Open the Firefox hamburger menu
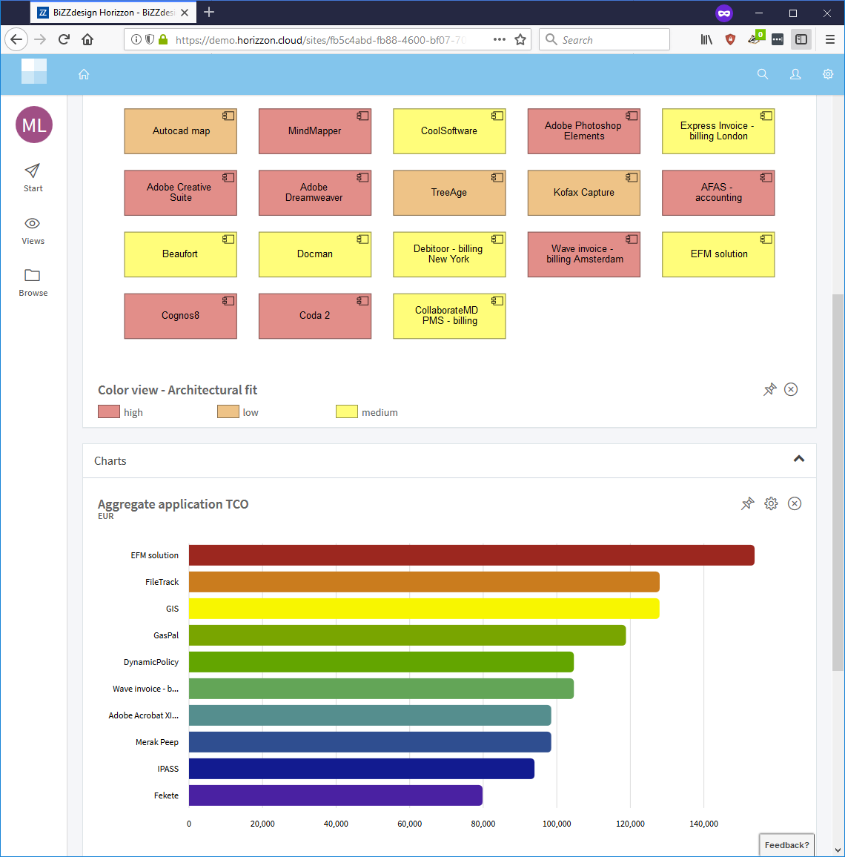 pos(829,39)
